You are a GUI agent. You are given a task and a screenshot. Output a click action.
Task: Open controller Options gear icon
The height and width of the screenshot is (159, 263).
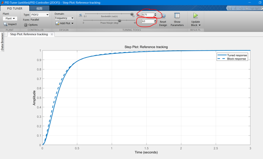pos(25,25)
